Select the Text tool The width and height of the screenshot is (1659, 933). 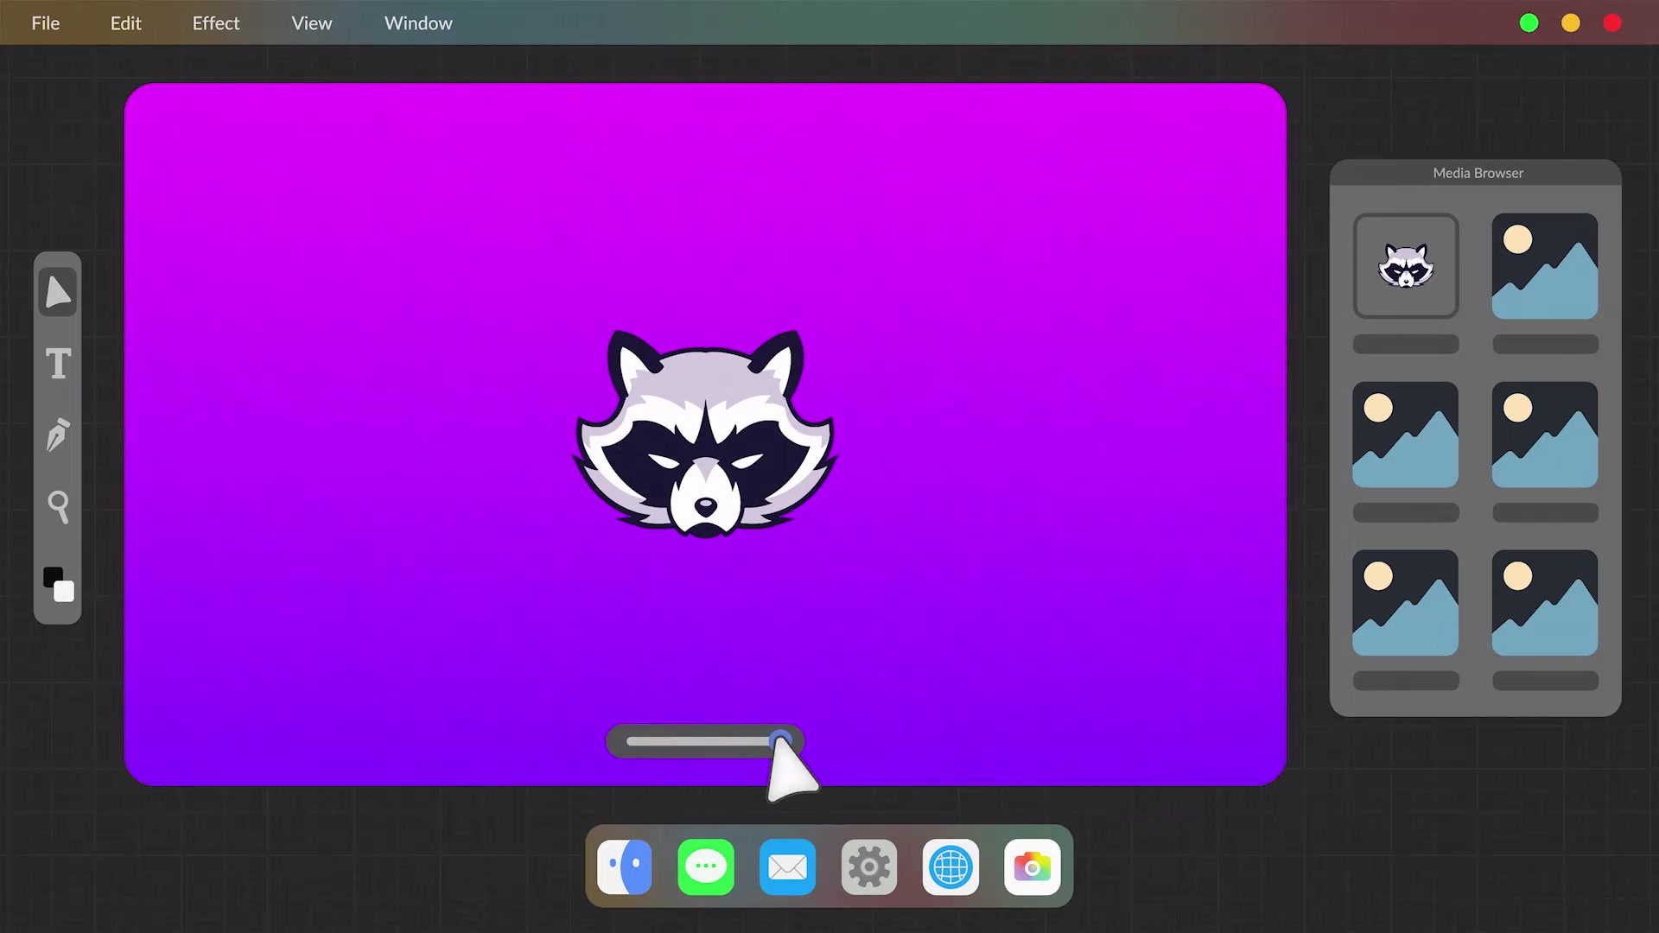pyautogui.click(x=58, y=364)
